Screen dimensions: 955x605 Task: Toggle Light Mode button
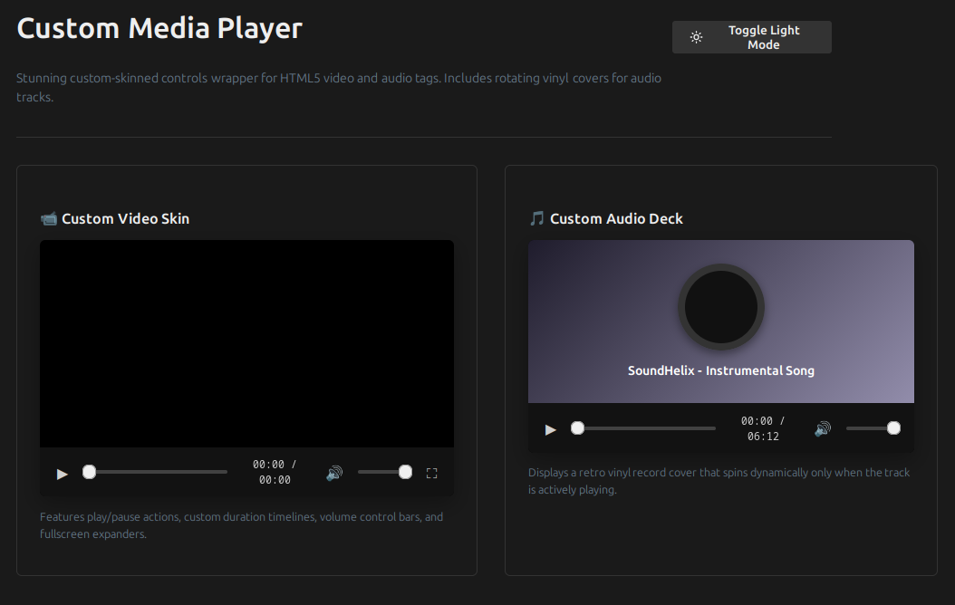coord(751,37)
